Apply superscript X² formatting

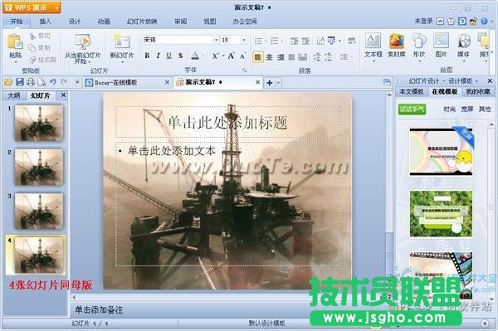[x=216, y=56]
